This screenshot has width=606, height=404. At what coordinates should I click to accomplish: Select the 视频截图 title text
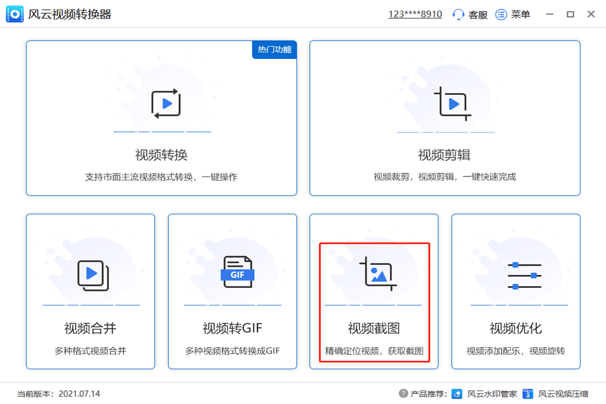[374, 328]
